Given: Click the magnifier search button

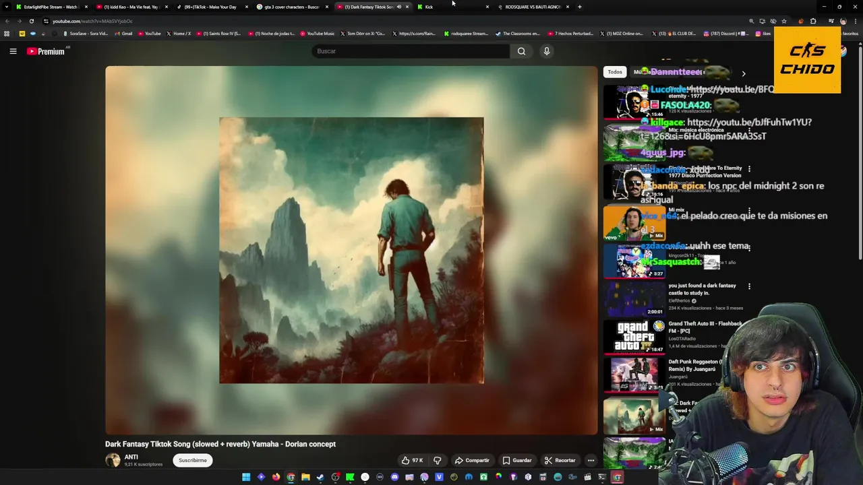Looking at the screenshot, I should point(521,51).
